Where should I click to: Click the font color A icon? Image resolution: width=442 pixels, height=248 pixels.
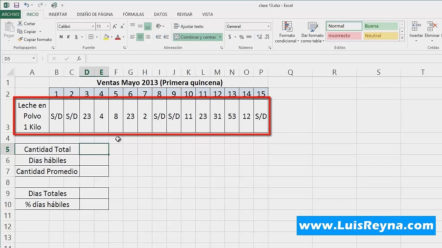118,37
